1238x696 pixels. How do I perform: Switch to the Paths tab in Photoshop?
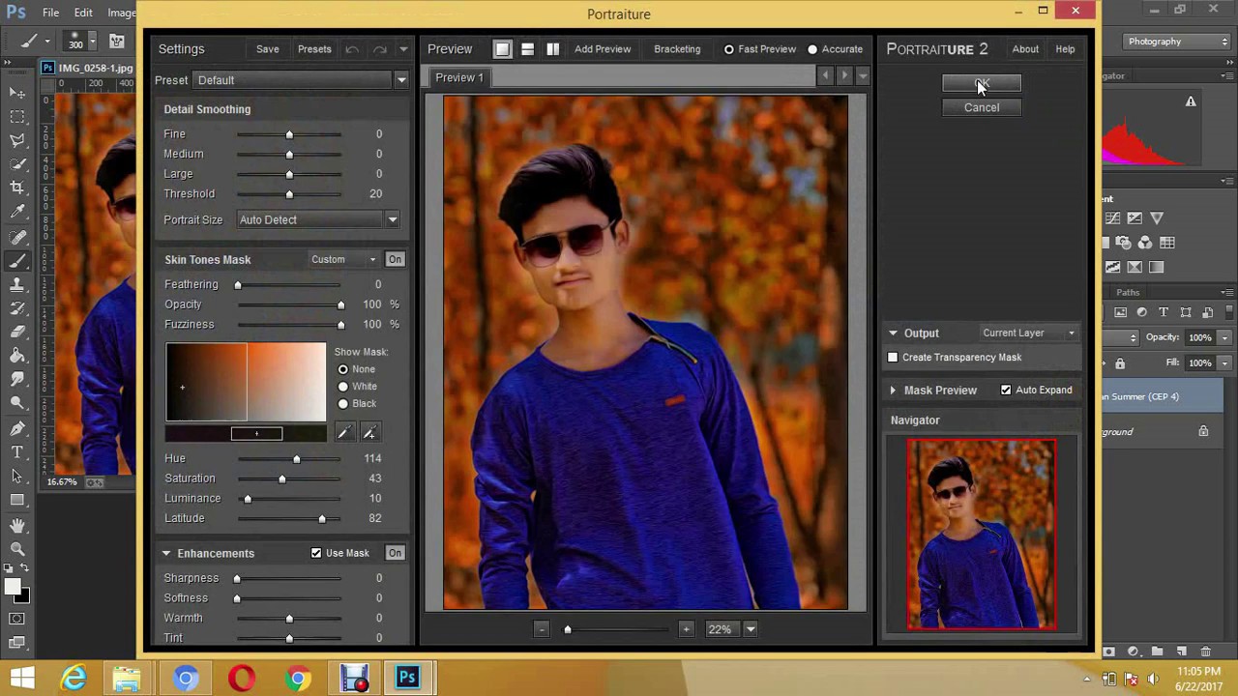1128,292
